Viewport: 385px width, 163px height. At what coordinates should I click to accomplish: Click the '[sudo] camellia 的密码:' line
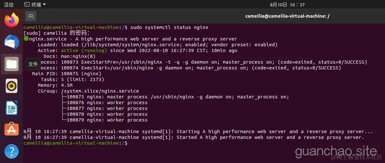[57, 33]
